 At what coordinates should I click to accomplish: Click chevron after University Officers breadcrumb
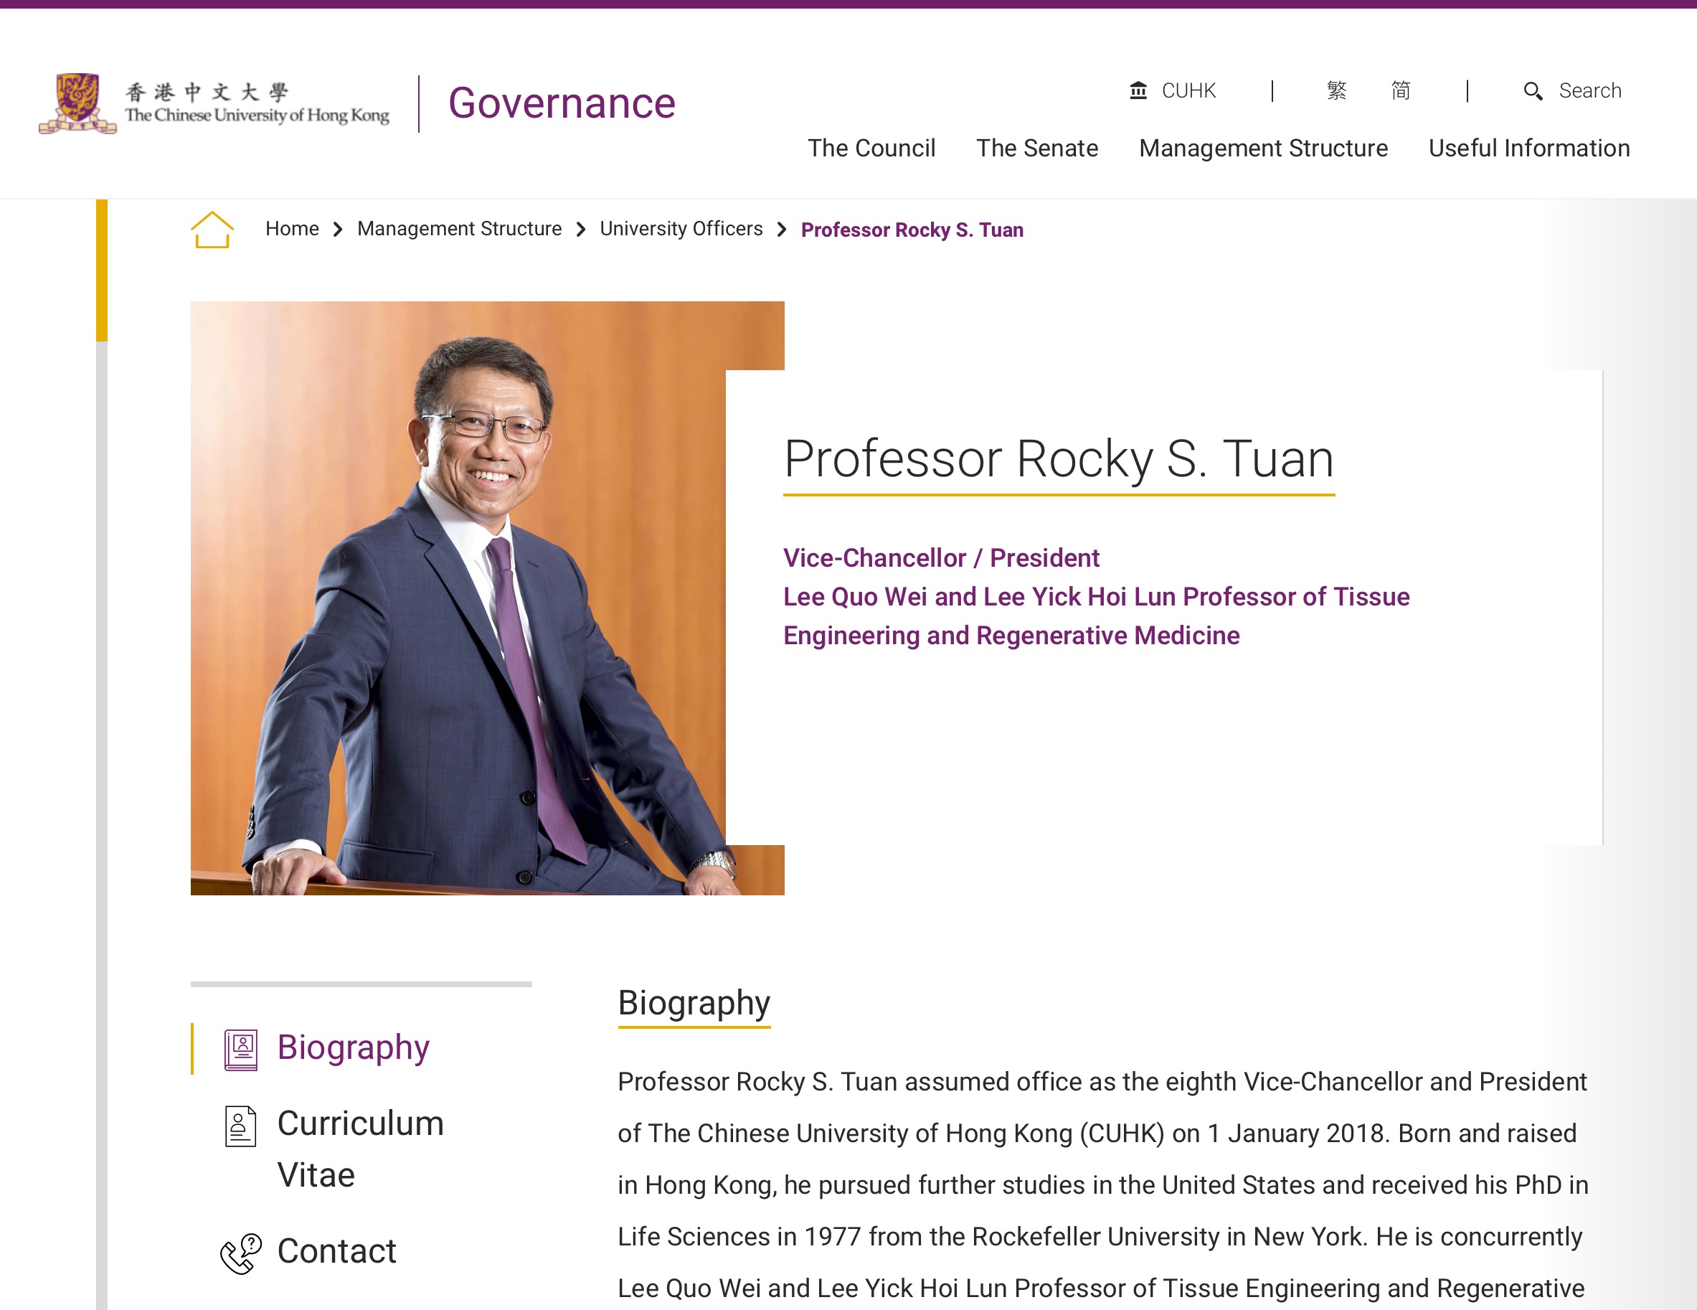click(x=782, y=230)
